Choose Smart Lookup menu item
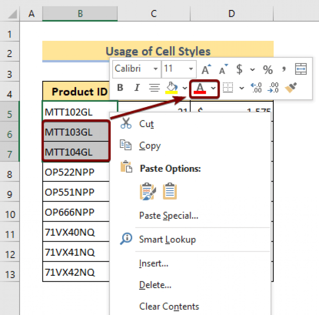The width and height of the screenshot is (319, 315). [x=190, y=239]
